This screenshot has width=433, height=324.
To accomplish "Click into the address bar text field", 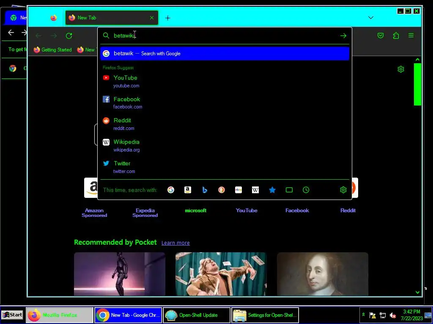I will click(225, 35).
